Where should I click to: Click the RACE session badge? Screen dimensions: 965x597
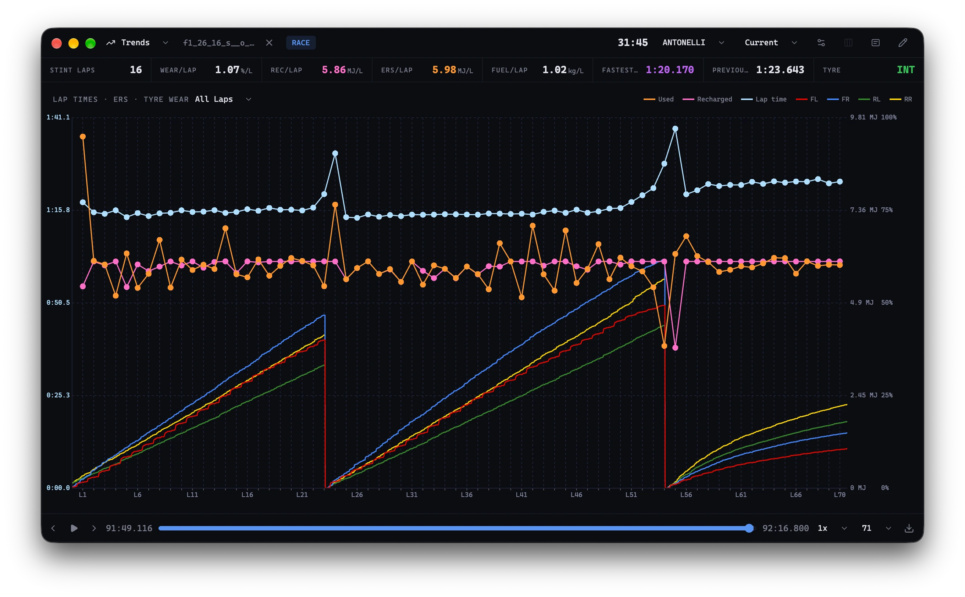[300, 43]
